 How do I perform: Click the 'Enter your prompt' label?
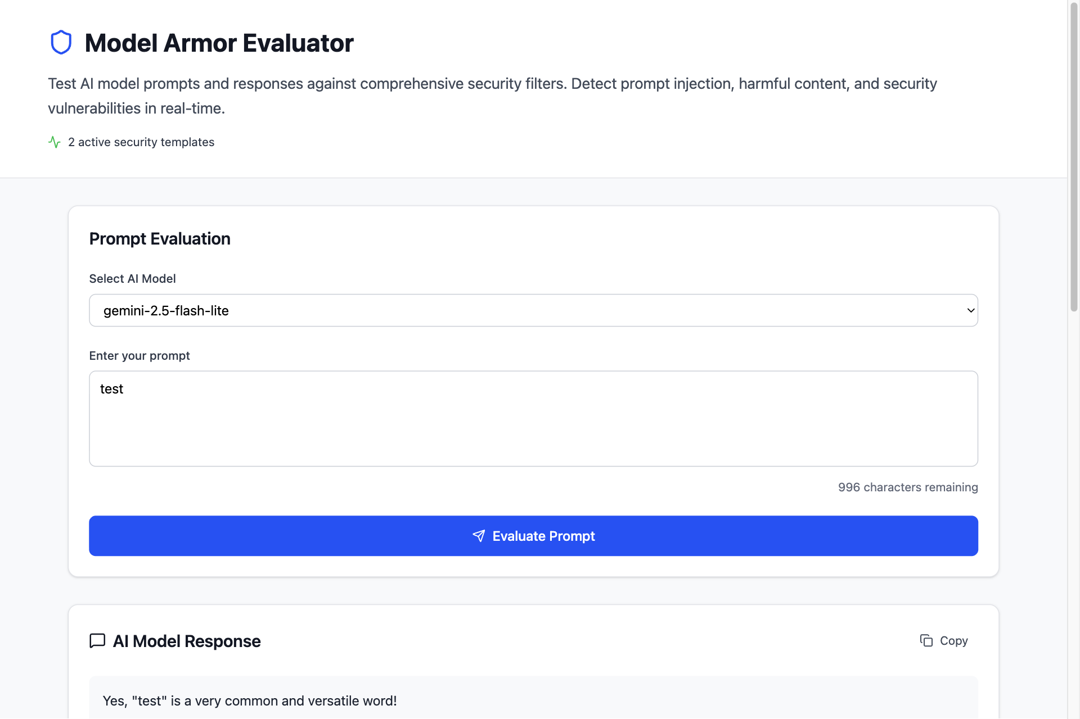pyautogui.click(x=139, y=356)
